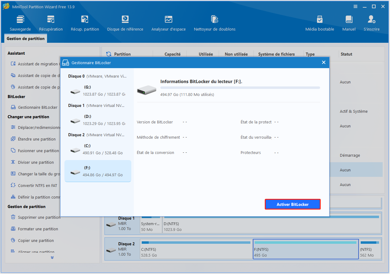Open Disque de référence benchmark

pyautogui.click(x=125, y=23)
